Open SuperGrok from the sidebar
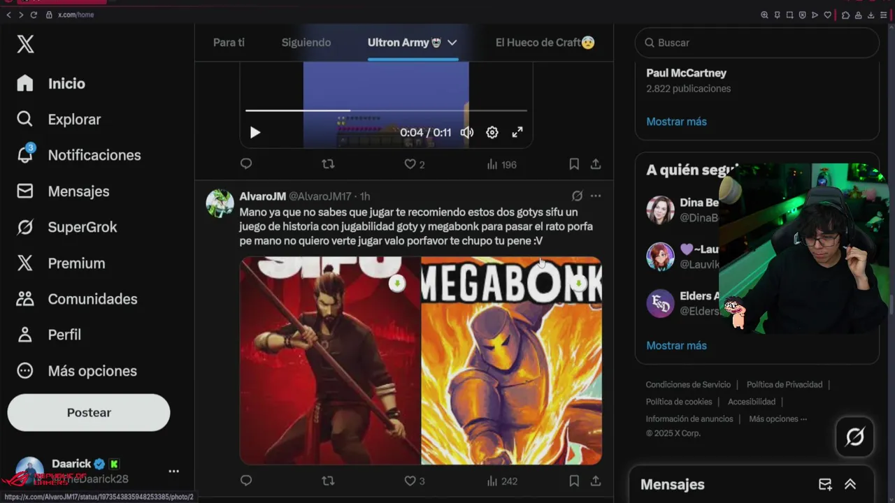This screenshot has width=895, height=503. 66,227
